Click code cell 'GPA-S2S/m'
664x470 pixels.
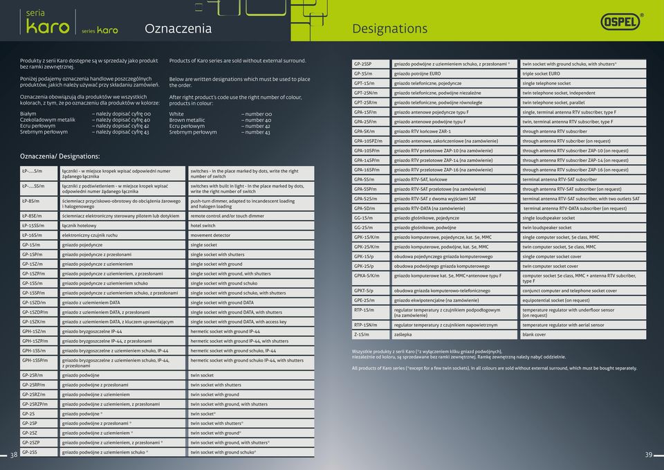coord(371,199)
